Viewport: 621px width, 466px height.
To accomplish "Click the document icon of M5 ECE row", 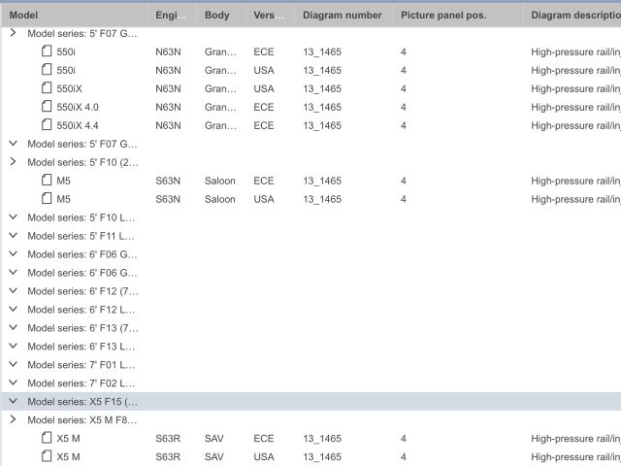I will point(47,181).
